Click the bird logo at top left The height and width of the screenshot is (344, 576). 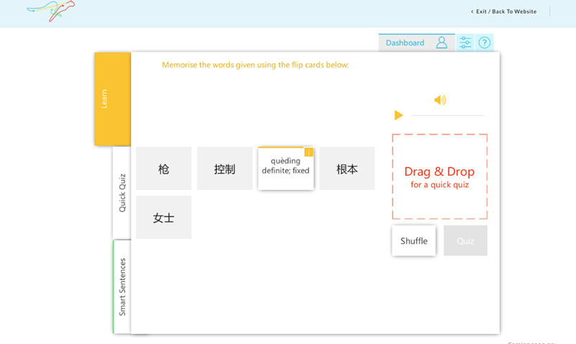point(51,10)
